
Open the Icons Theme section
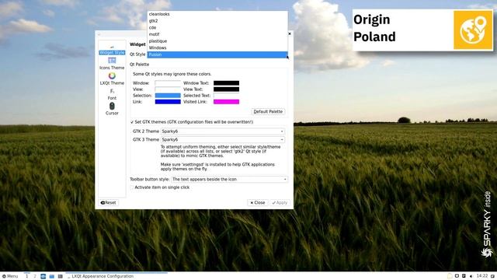[112, 64]
